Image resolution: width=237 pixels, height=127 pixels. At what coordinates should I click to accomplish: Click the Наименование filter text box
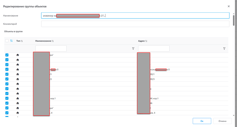coord(51,48)
